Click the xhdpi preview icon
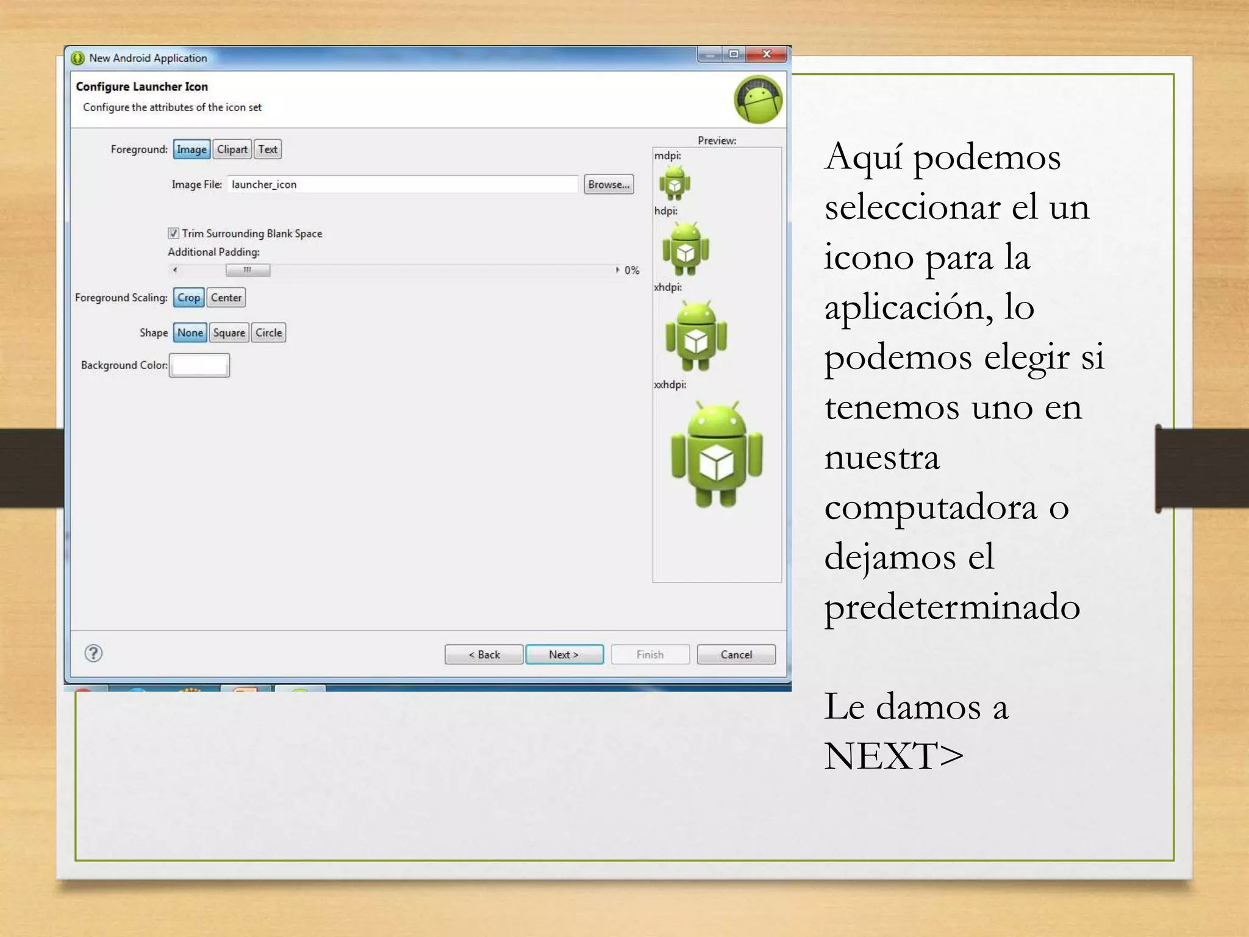Screen dimensions: 1249x937 pos(696,335)
